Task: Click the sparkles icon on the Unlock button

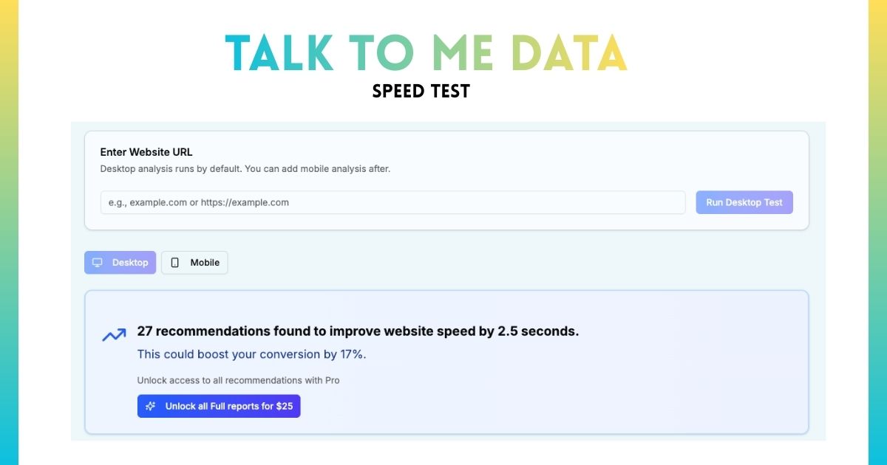Action: (x=151, y=405)
